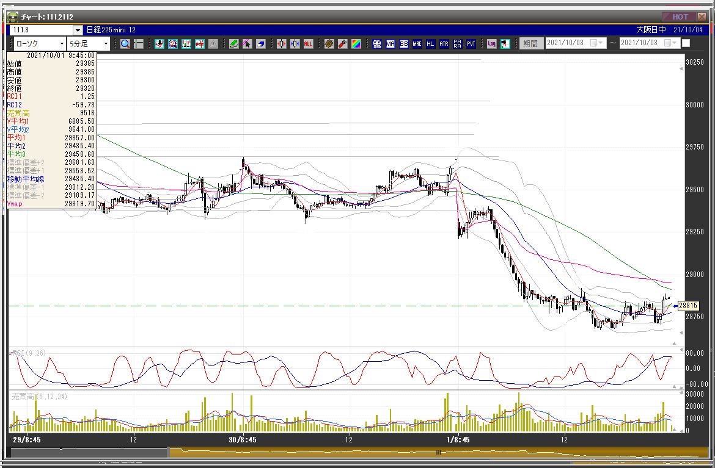Click the 30/8:45 time axis label
The height and width of the screenshot is (468, 715).
pyautogui.click(x=242, y=440)
